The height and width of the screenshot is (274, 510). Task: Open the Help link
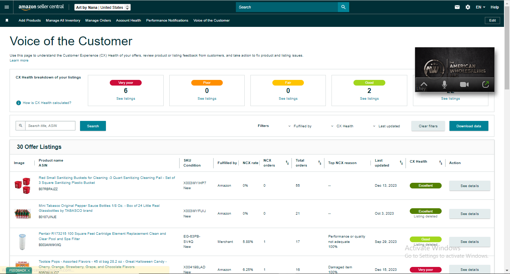point(495,7)
